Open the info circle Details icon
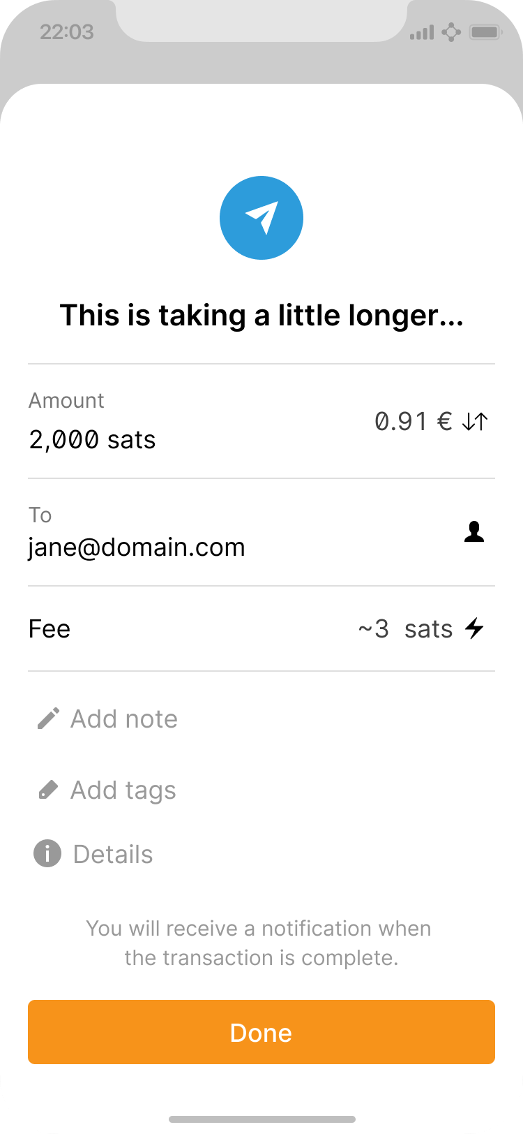This screenshot has height=1134, width=523. [x=47, y=854]
